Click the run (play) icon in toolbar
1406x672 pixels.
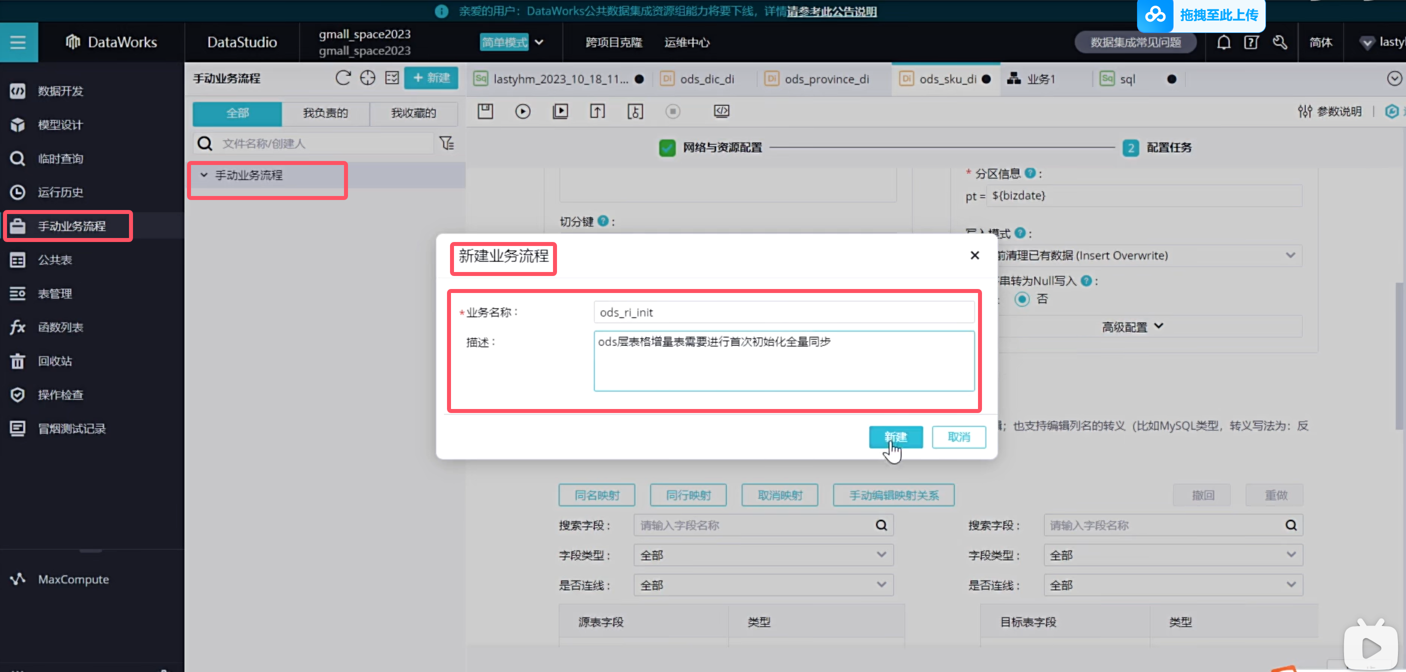coord(522,111)
